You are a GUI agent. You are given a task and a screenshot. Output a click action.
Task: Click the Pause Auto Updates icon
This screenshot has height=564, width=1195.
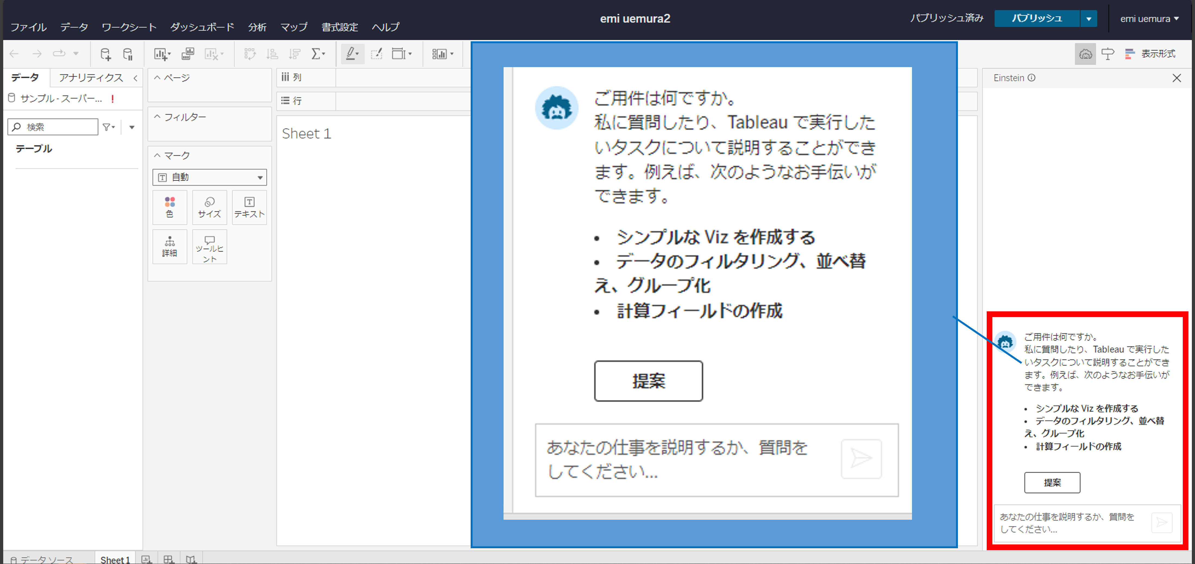(x=128, y=54)
